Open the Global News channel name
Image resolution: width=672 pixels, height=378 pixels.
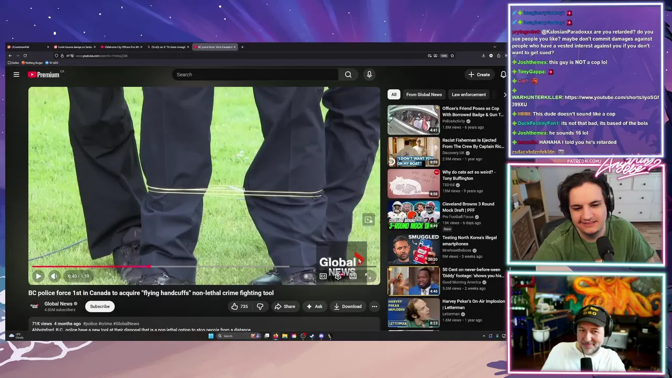pyautogui.click(x=58, y=303)
